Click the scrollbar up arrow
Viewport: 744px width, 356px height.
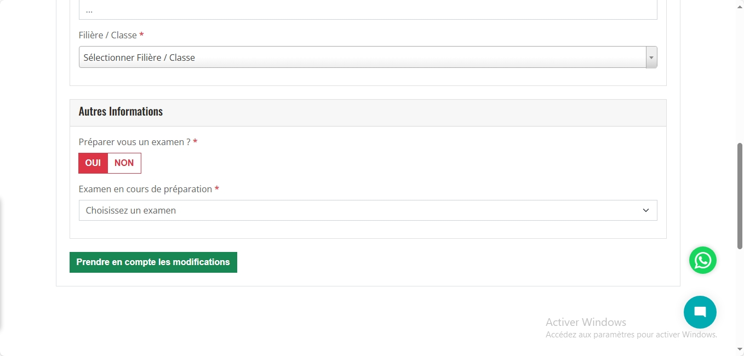point(740,4)
